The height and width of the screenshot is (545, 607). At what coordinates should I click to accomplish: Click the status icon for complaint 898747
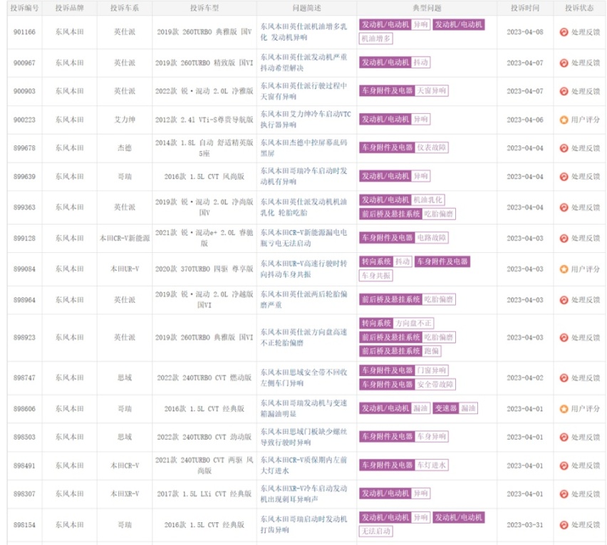pyautogui.click(x=564, y=378)
